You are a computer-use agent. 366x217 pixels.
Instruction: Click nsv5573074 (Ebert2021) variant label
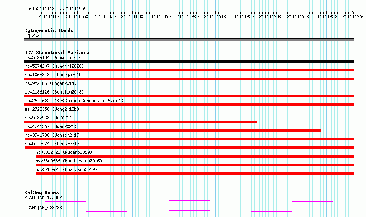[x=52, y=144]
